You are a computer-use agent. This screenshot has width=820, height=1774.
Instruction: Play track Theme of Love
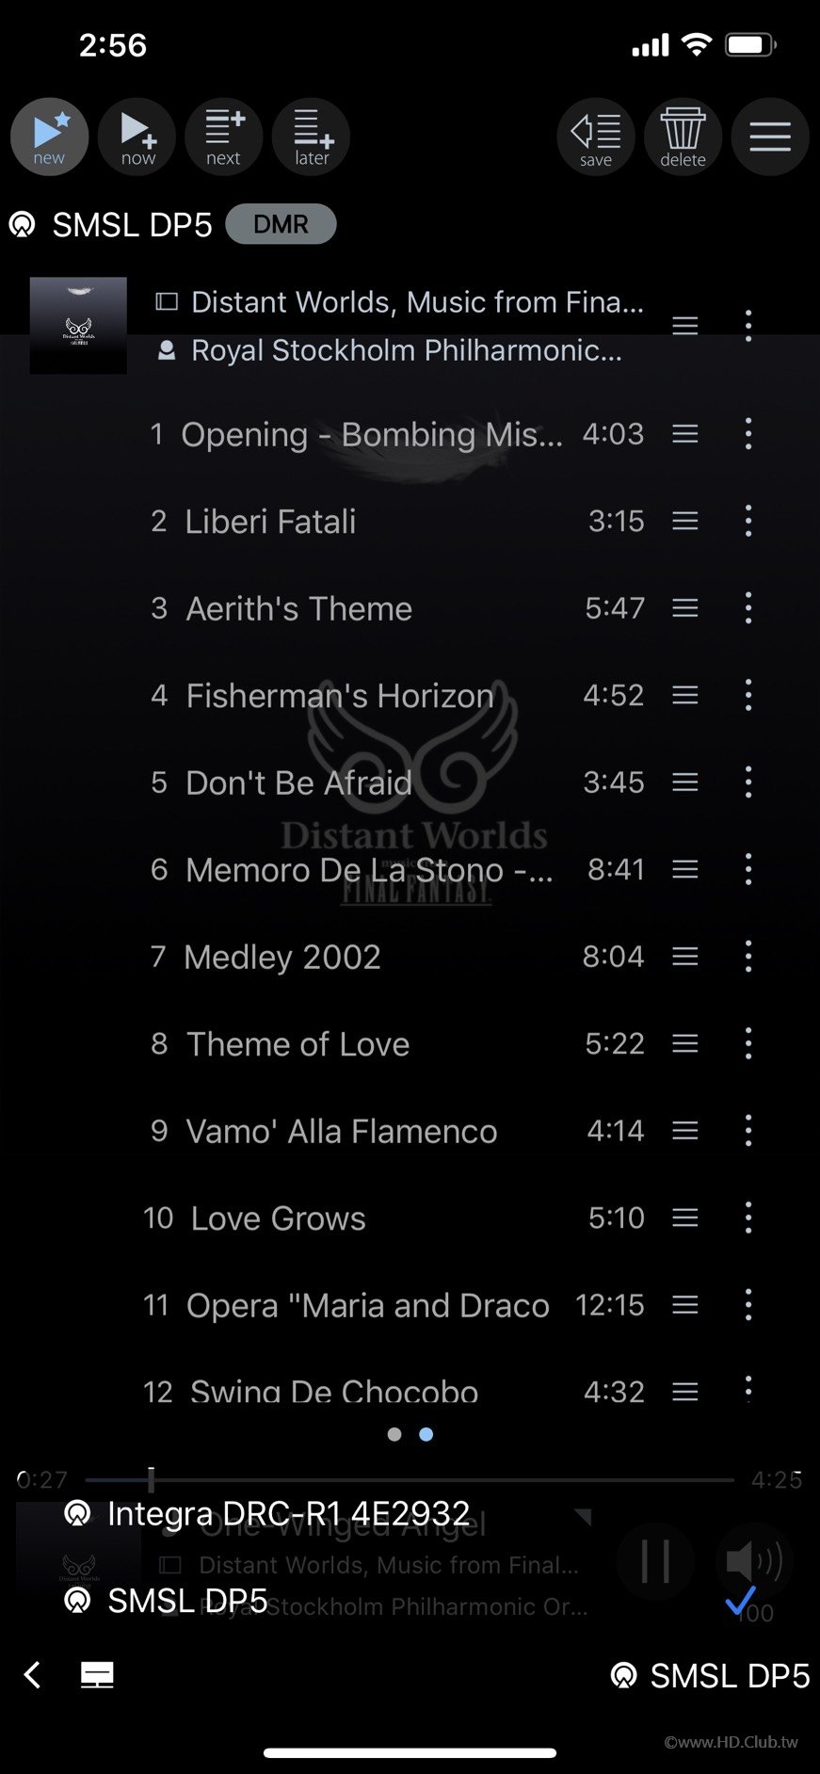tap(297, 1043)
